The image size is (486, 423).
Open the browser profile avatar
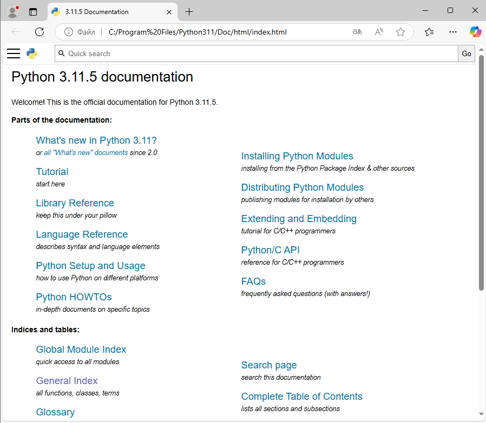[12, 11]
